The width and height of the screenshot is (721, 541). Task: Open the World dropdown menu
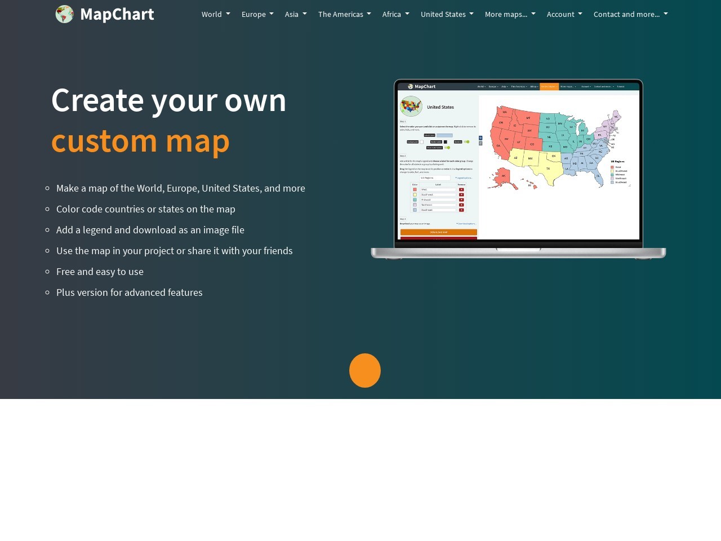216,14
